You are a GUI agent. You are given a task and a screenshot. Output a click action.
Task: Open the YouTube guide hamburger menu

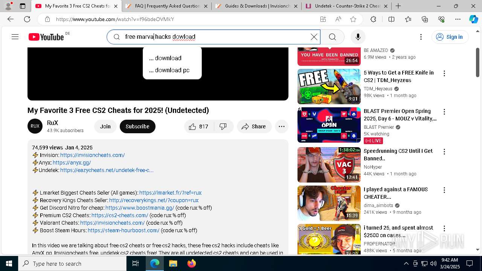pos(15,37)
